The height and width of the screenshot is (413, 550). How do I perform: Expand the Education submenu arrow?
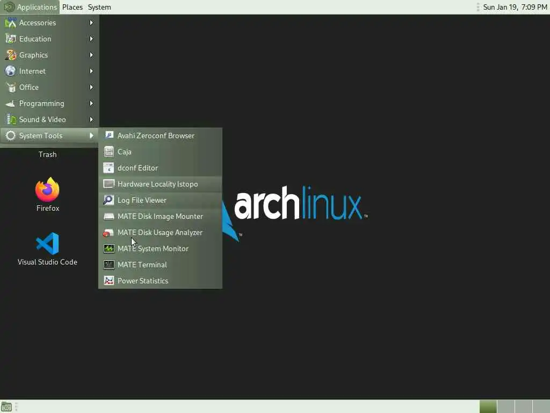click(91, 39)
